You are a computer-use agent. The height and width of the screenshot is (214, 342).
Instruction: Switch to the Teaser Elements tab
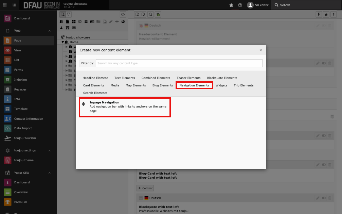[188, 78]
